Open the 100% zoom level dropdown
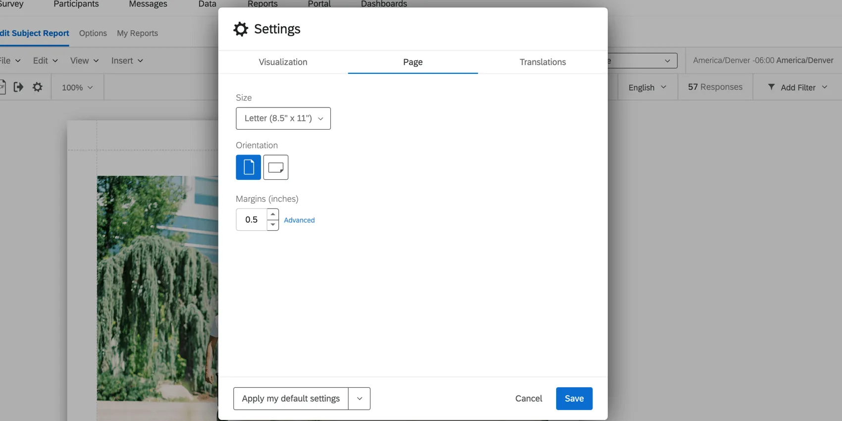 pyautogui.click(x=77, y=88)
